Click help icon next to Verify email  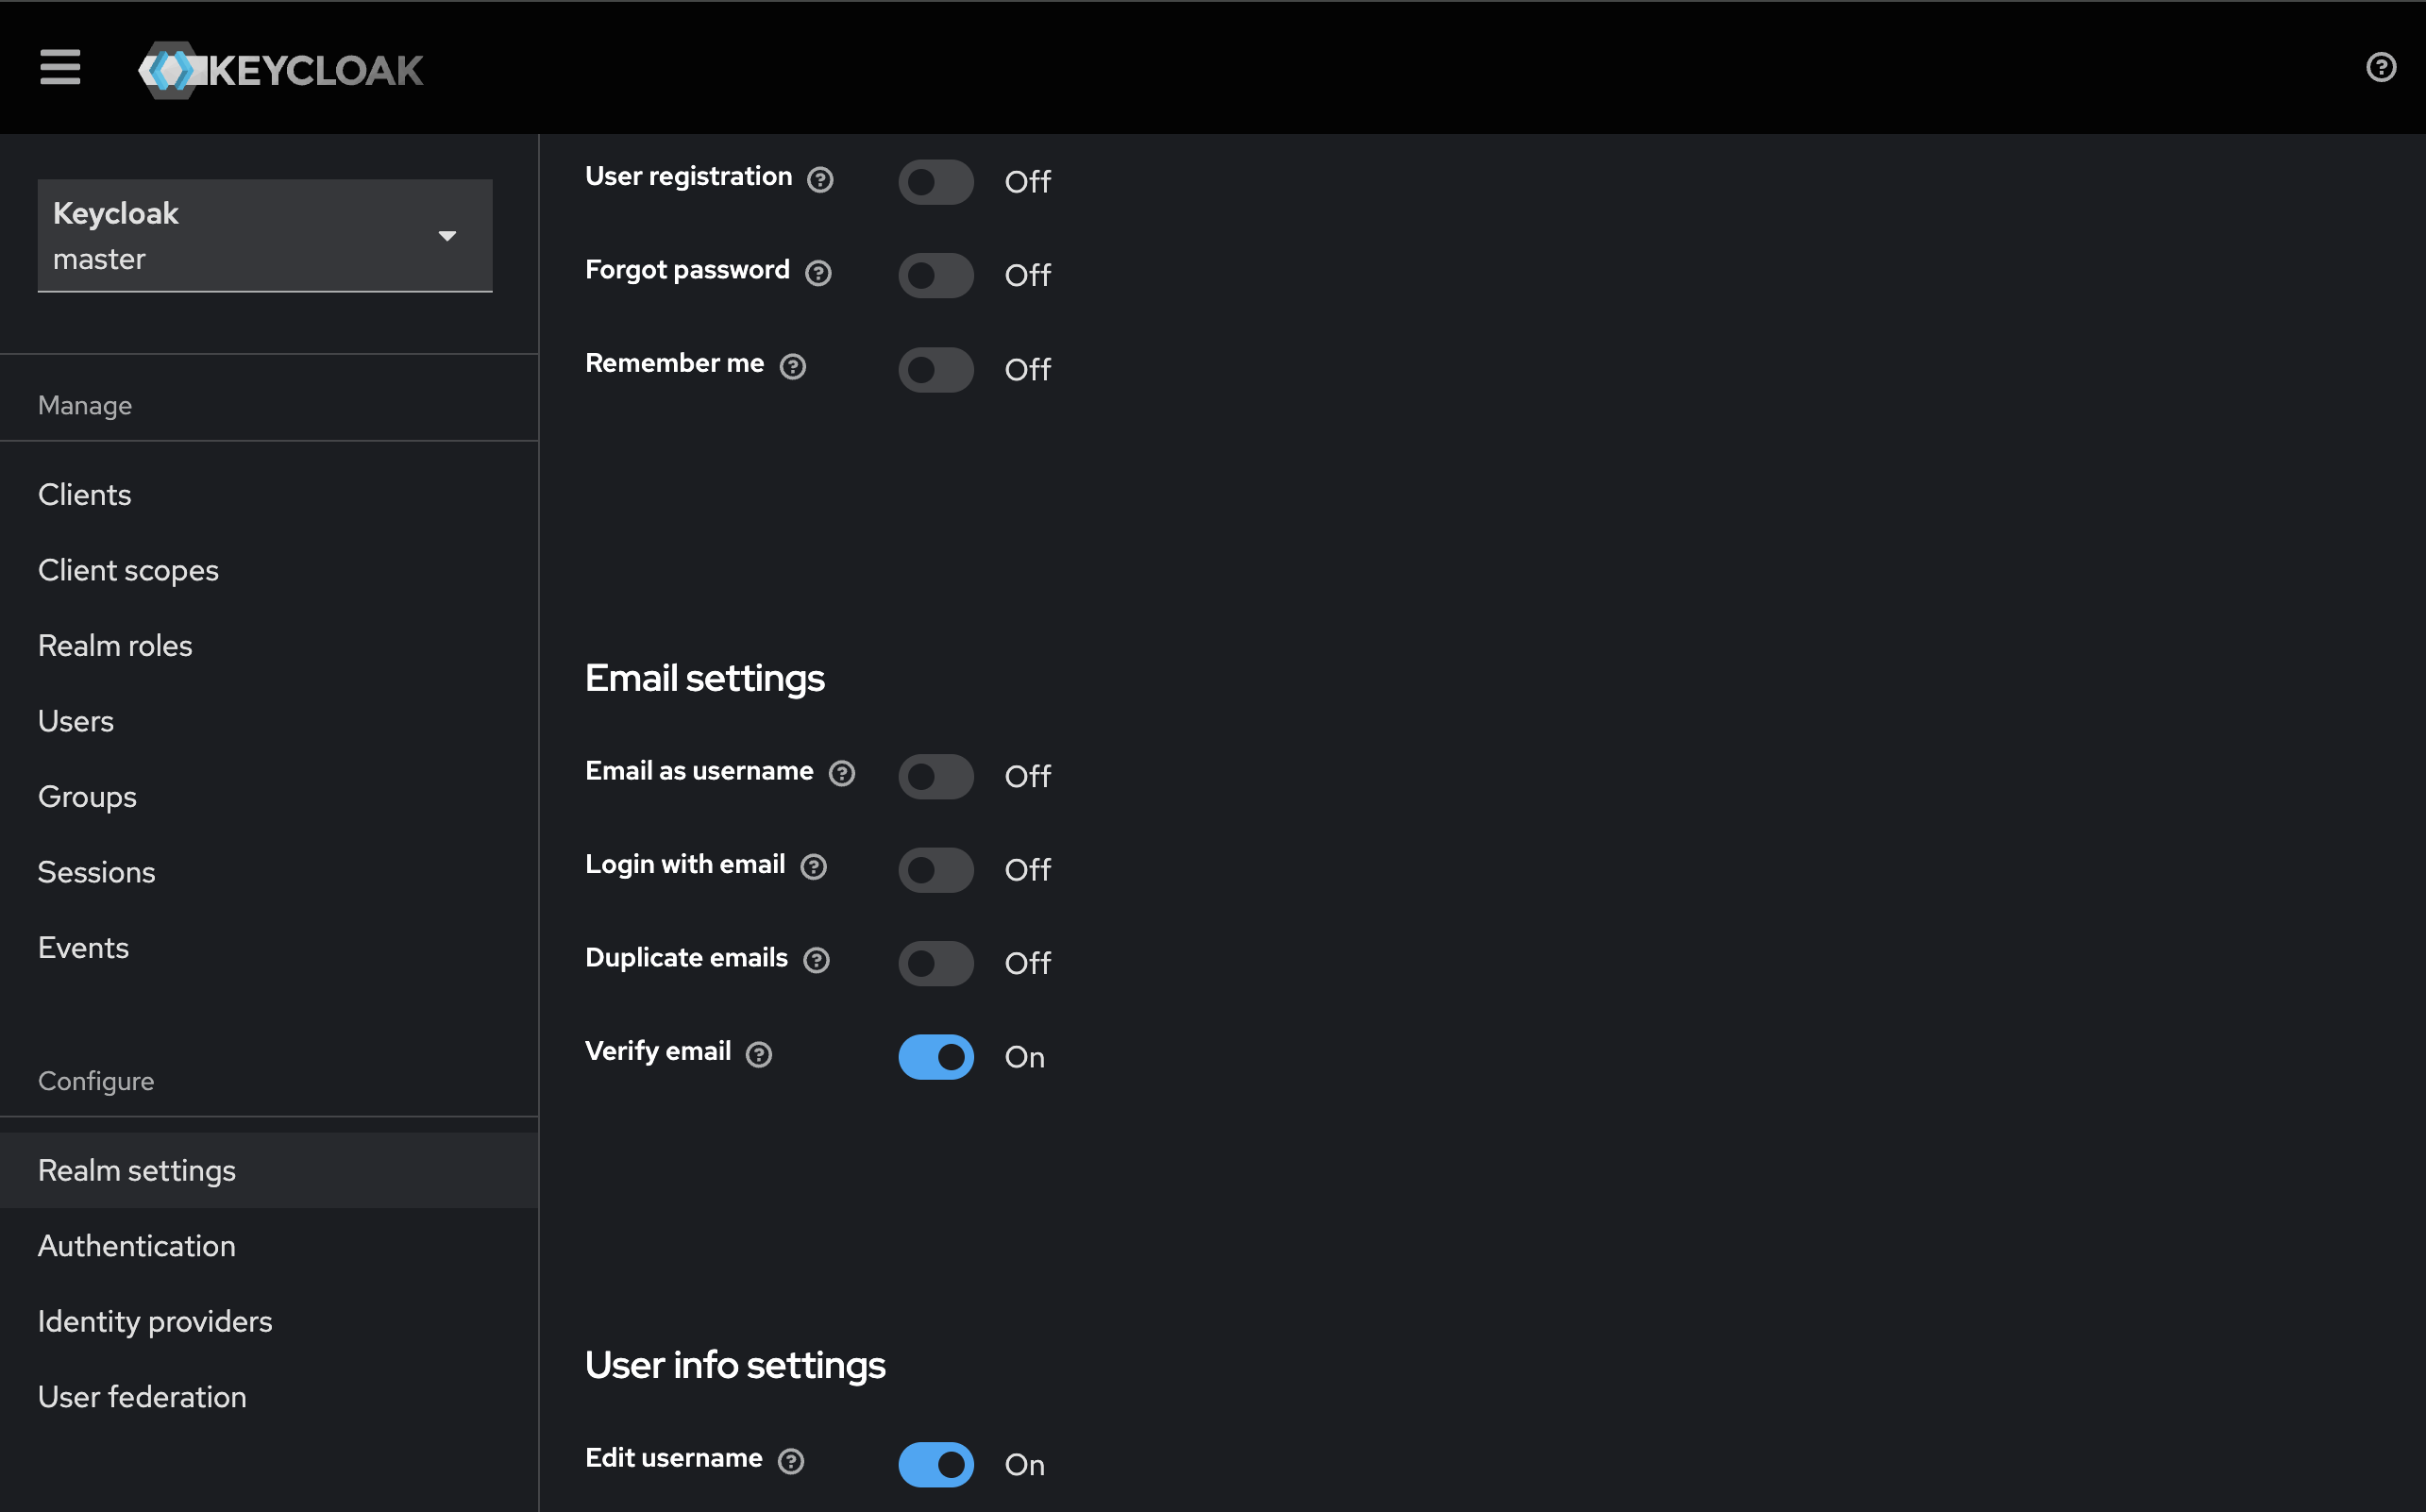(x=759, y=1055)
